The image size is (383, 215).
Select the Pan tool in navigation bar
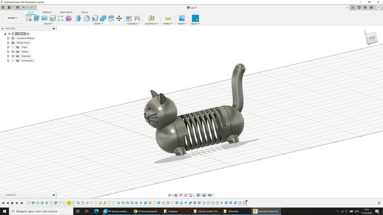[x=181, y=195]
